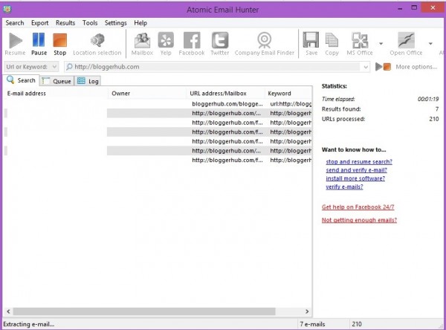This screenshot has width=446, height=330.
Task: Export results to MS Office
Action: coord(360,44)
